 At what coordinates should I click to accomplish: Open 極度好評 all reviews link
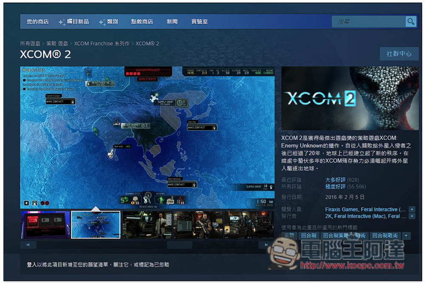(335, 187)
